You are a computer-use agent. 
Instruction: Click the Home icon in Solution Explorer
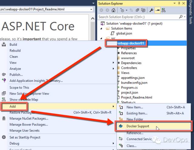[113, 10]
